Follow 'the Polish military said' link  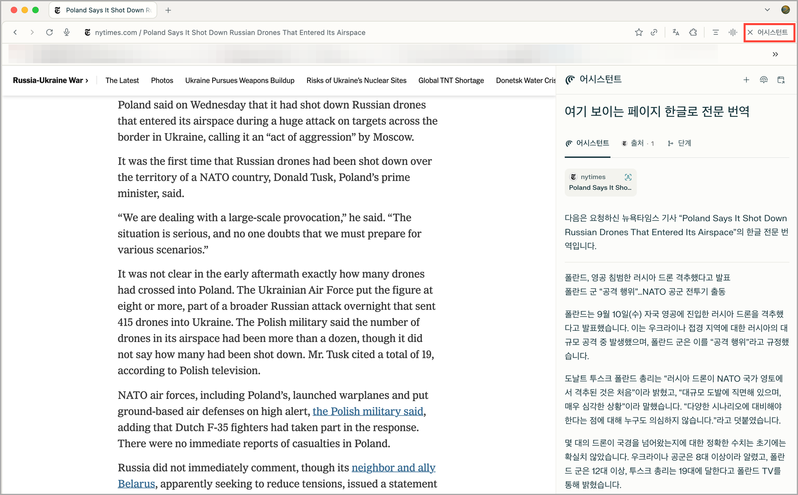tap(368, 411)
